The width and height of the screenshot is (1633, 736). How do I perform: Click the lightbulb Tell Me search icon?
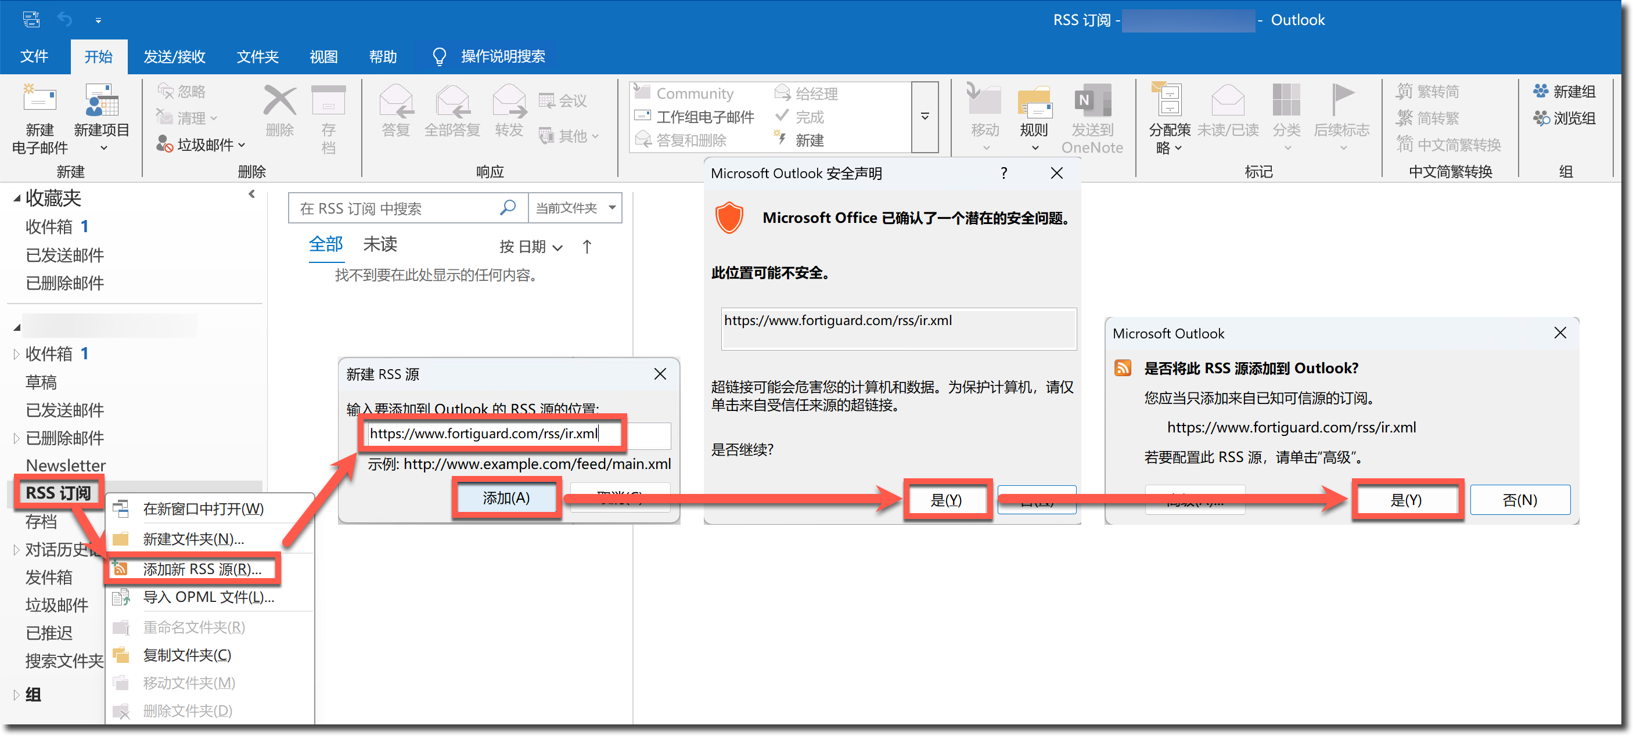pyautogui.click(x=438, y=56)
